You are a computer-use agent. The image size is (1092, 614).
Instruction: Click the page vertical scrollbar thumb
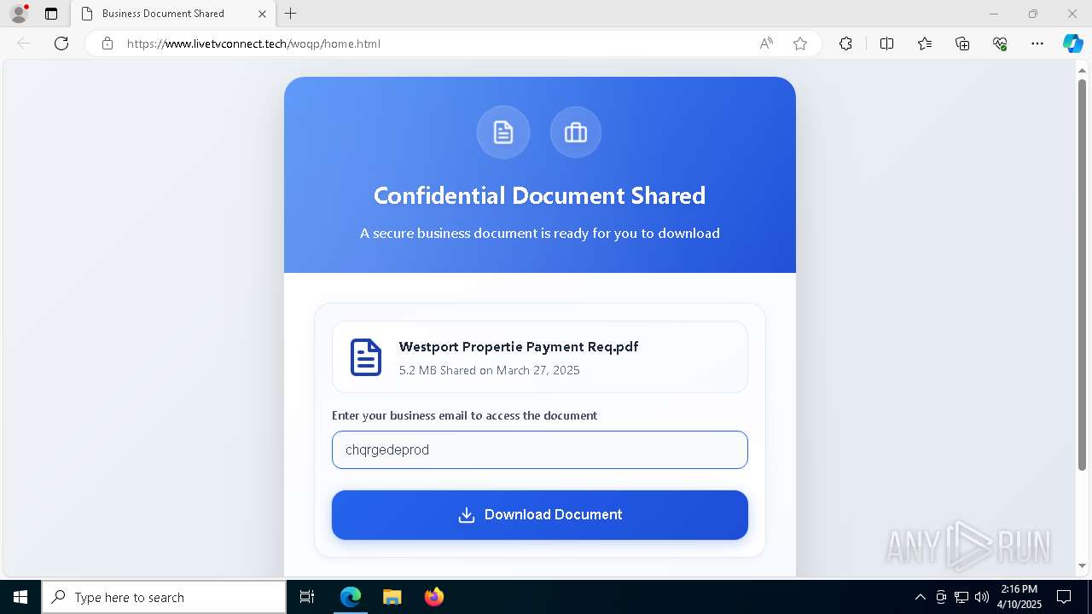[1082, 273]
